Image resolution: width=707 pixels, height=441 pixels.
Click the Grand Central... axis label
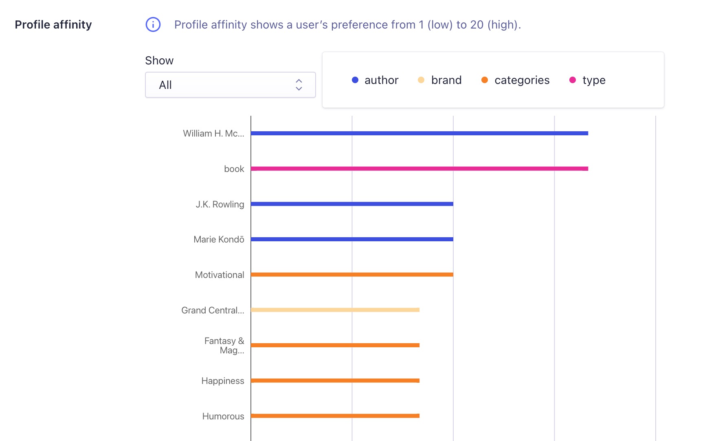(x=213, y=310)
